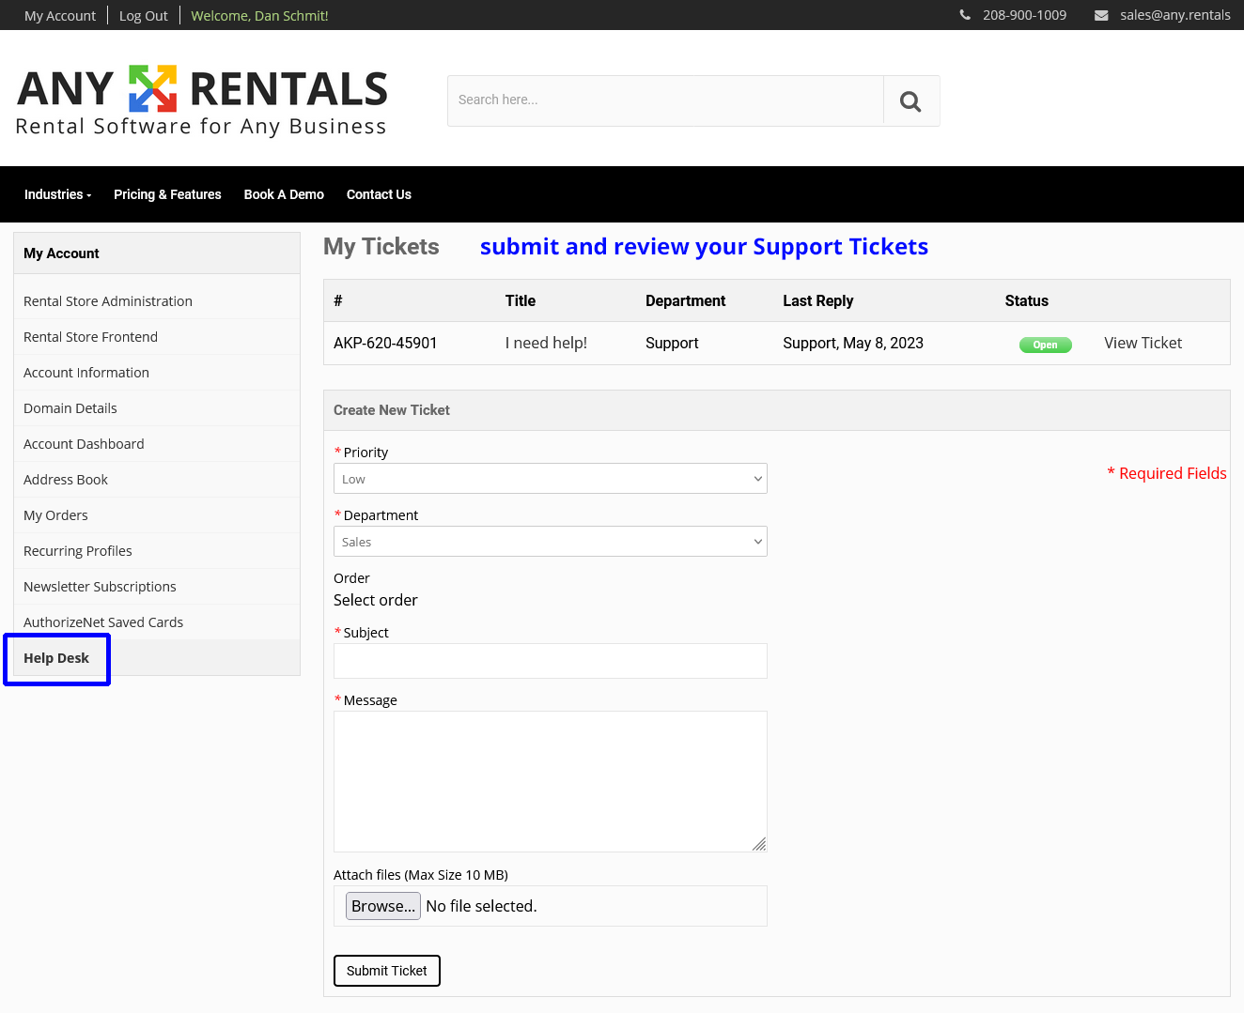1244x1013 pixels.
Task: Click the Any Rentals logo
Action: pyautogui.click(x=202, y=101)
